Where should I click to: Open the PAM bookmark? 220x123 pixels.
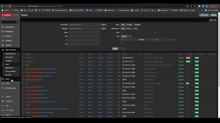pyautogui.click(x=89, y=10)
